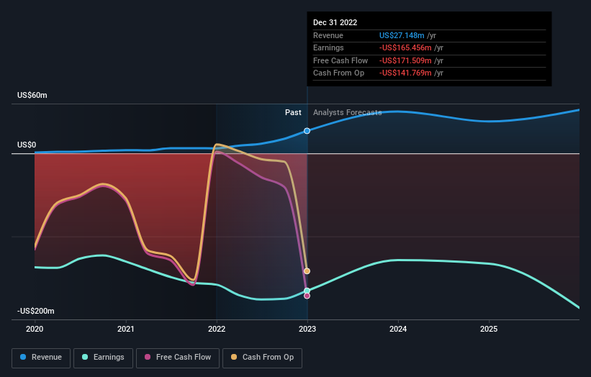Click the -US$200m y-axis label
Image resolution: width=591 pixels, height=377 pixels.
[35, 311]
